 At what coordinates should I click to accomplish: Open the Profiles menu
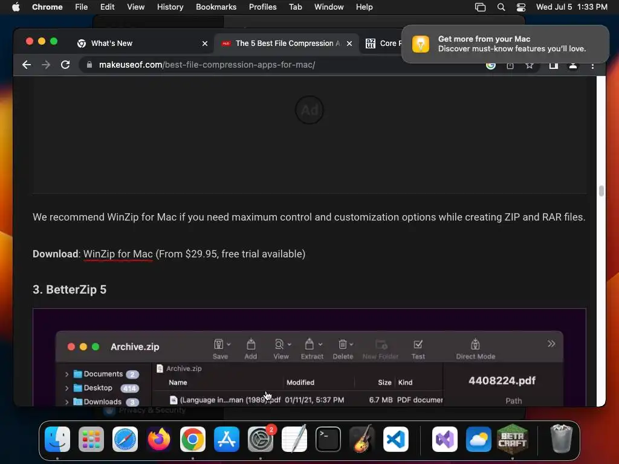[x=262, y=7]
